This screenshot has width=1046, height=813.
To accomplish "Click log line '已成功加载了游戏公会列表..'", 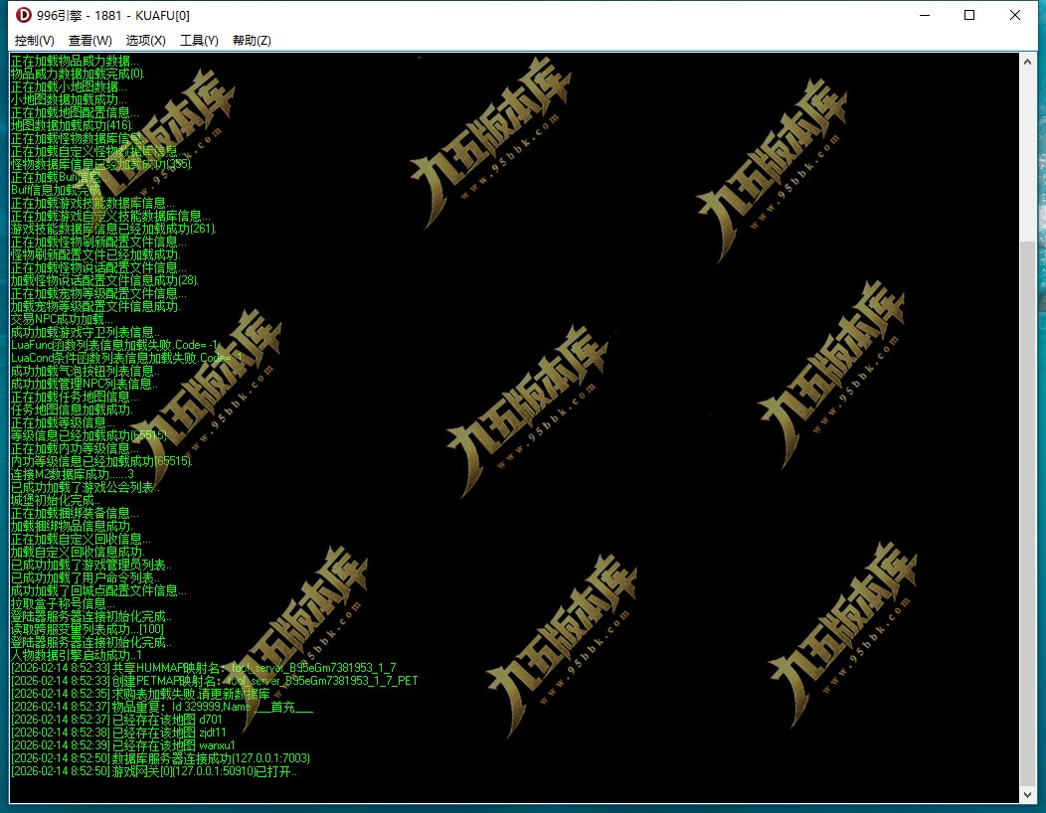I will click(86, 487).
